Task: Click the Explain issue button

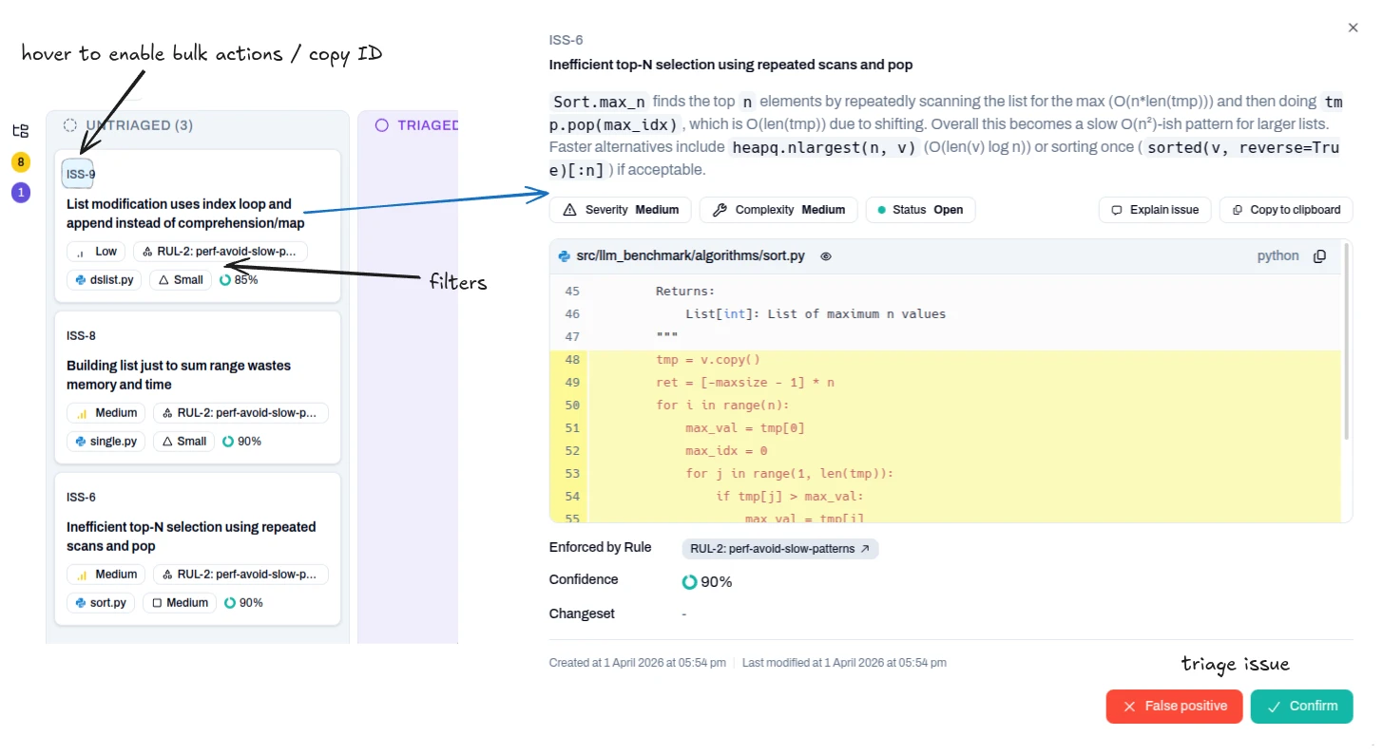Action: [x=1155, y=210]
